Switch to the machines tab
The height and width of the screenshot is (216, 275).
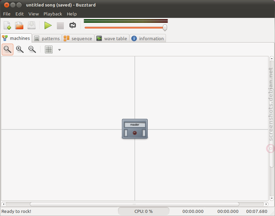[x=16, y=38]
